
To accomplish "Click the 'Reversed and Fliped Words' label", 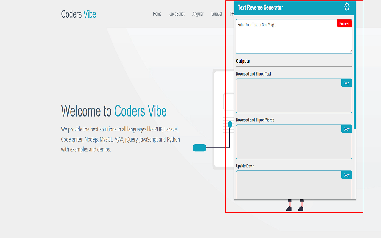I will coord(255,120).
